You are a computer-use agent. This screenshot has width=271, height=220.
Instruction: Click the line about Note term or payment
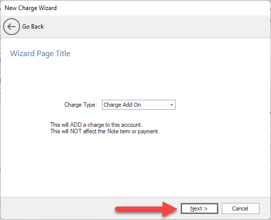[x=105, y=131]
